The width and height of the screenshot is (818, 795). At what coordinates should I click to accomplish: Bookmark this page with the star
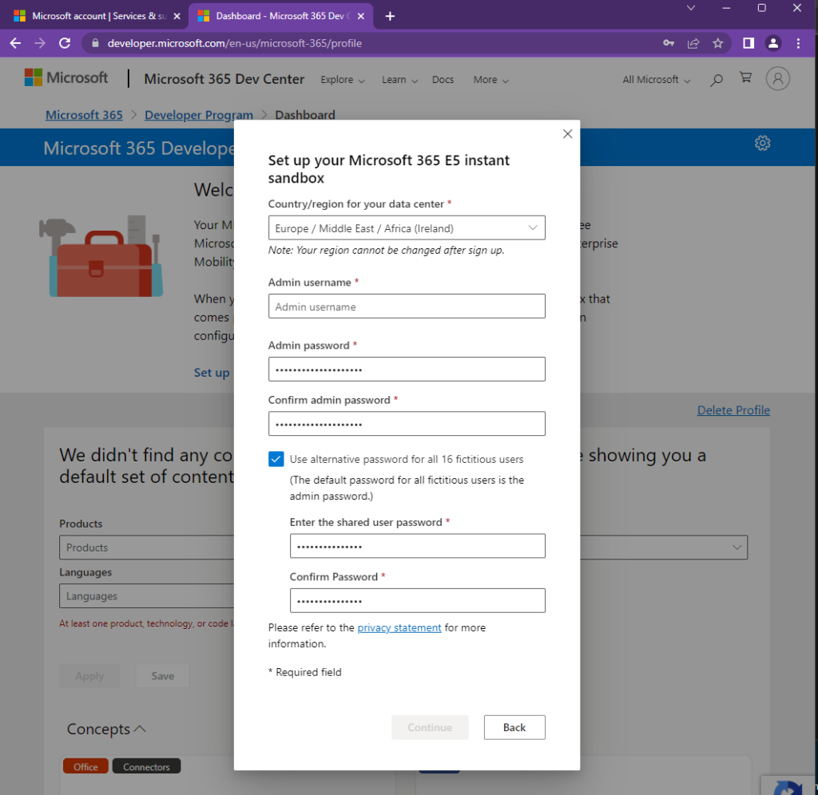coord(718,43)
